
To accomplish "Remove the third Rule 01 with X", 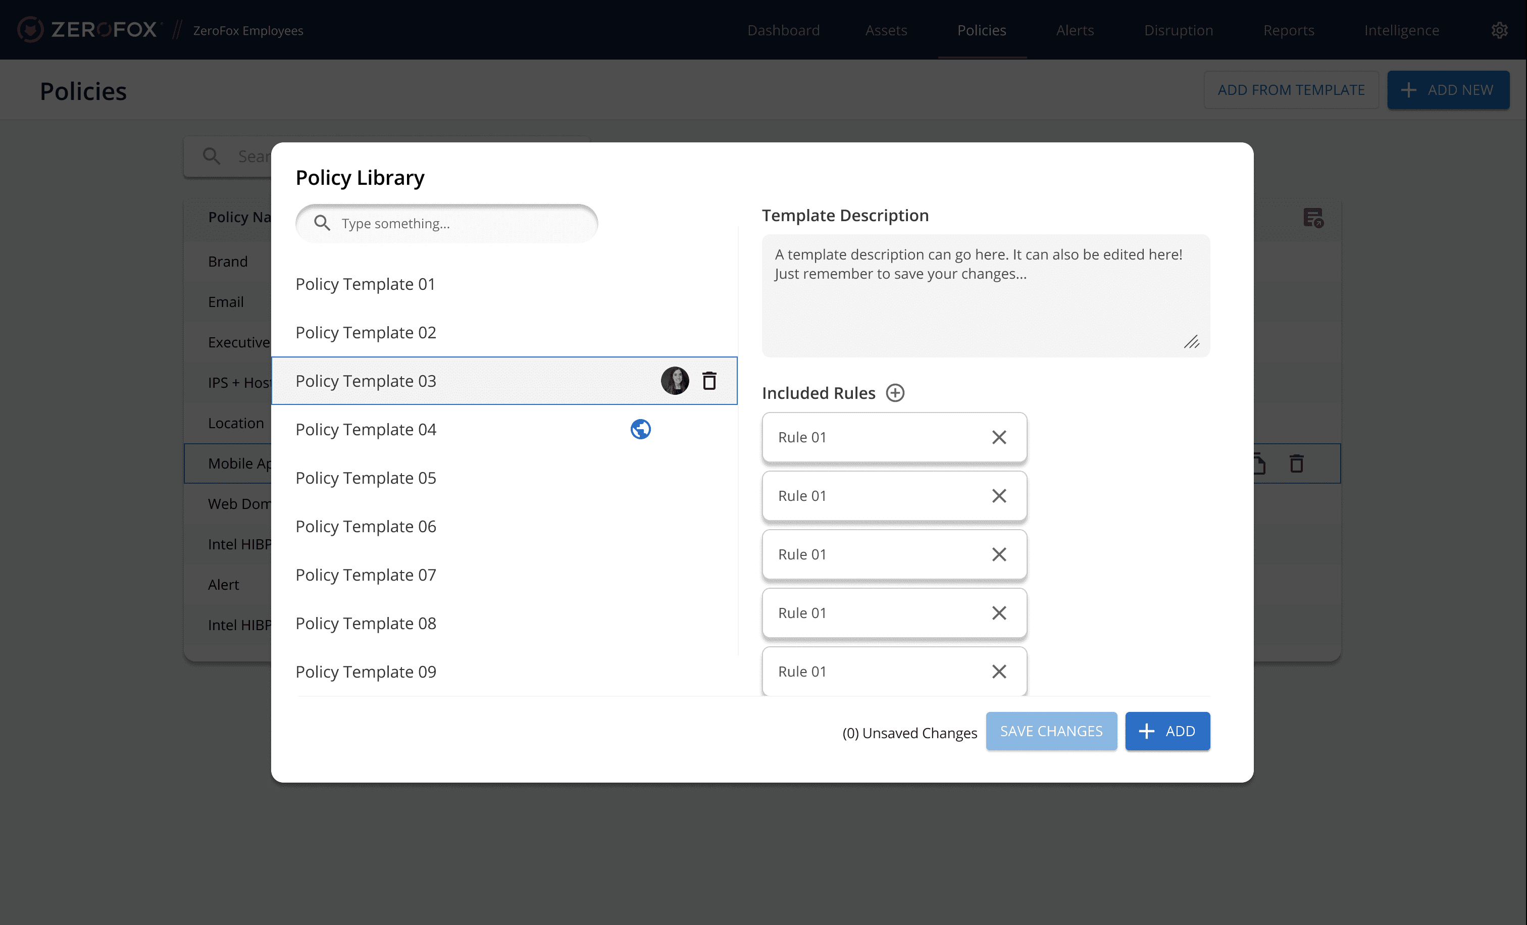I will pyautogui.click(x=998, y=554).
